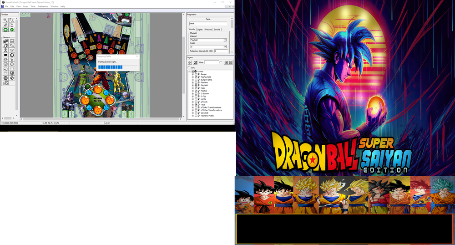This screenshot has height=245, width=455.
Task: Select the Flipper element tool
Action: pos(12,46)
